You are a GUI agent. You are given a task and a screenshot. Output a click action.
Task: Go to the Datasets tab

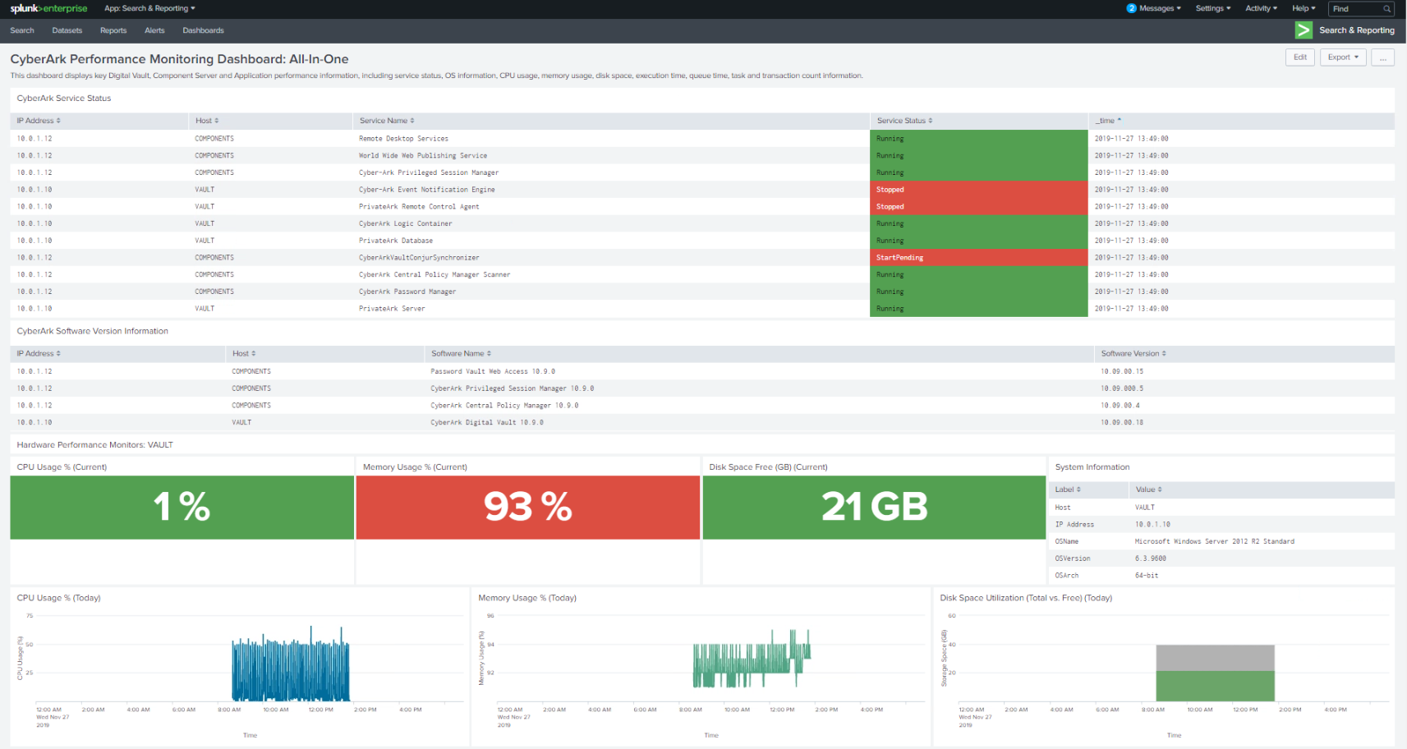point(67,30)
